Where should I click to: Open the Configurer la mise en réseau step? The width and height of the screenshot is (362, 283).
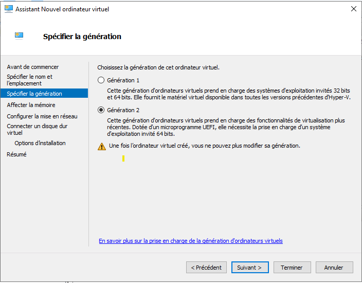[x=42, y=116]
